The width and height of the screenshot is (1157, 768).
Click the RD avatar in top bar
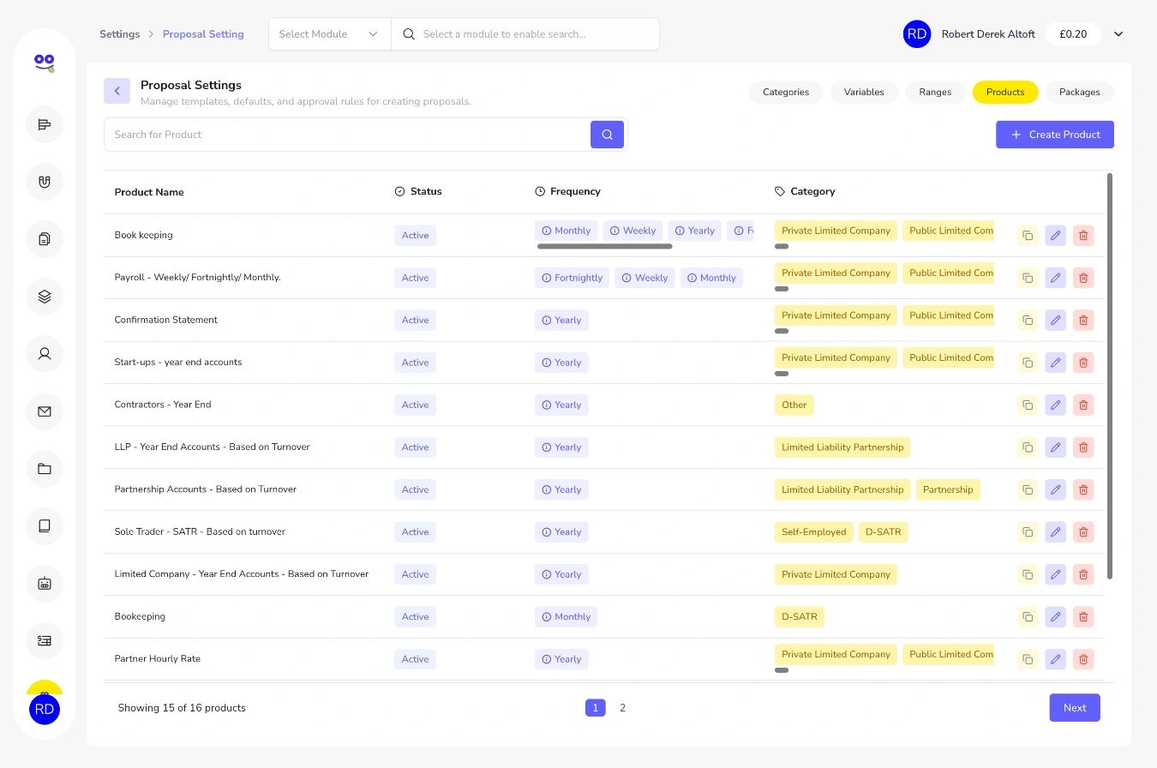[917, 34]
